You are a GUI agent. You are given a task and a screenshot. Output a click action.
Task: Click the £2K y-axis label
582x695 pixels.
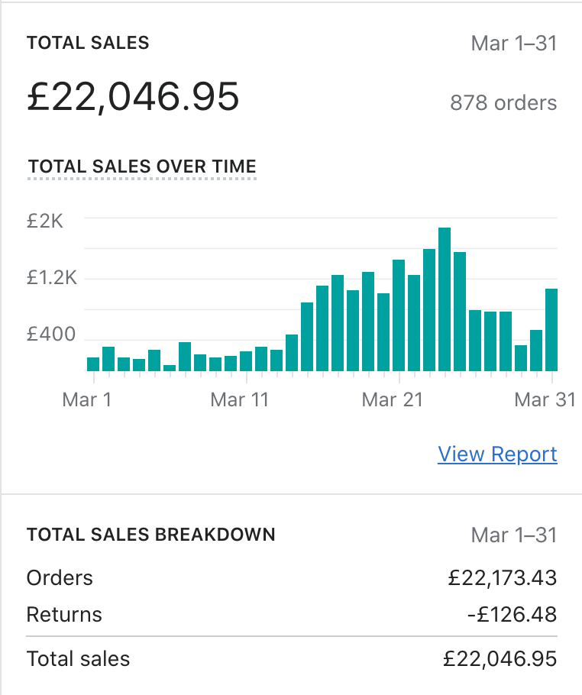45,221
